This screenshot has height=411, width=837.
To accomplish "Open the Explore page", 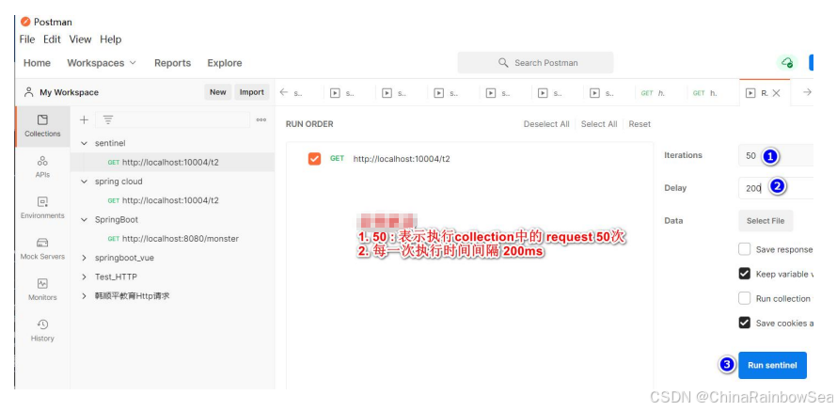I will point(224,63).
